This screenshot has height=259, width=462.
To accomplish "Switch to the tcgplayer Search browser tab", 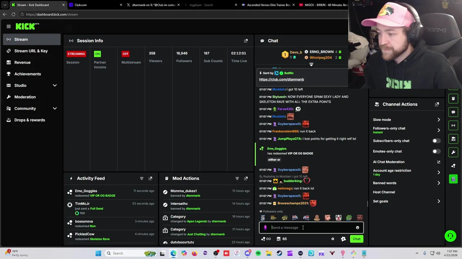I will click(210, 5).
